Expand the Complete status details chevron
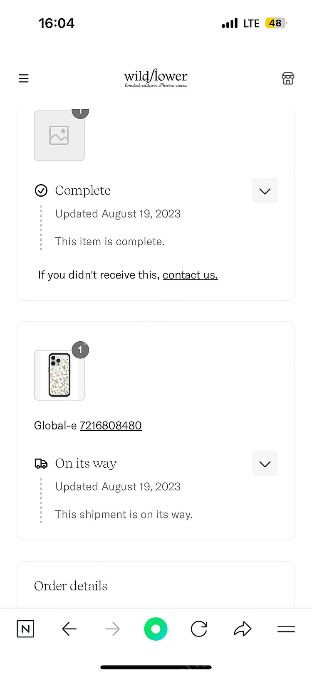Viewport: 312px width, 676px height. click(x=265, y=191)
